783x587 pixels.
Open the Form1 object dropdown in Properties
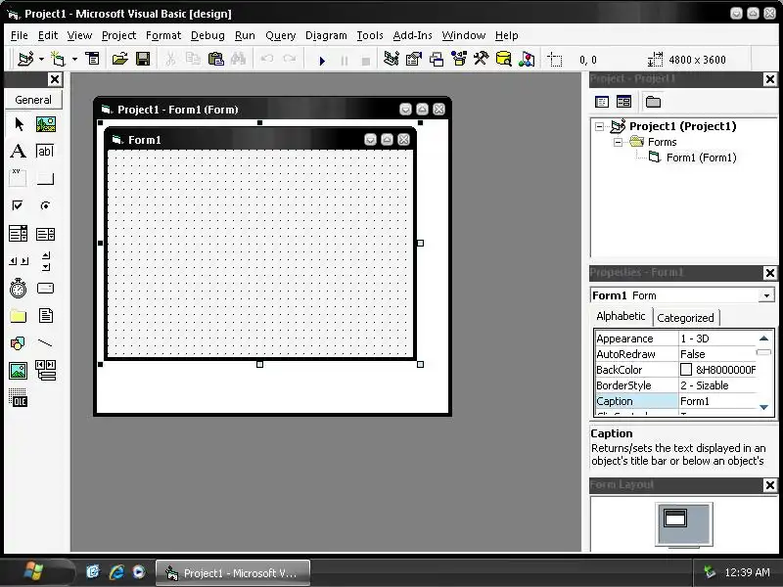coord(766,295)
